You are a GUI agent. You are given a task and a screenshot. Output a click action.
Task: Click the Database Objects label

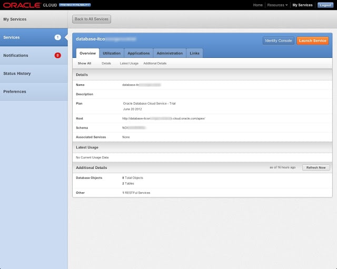89,178
